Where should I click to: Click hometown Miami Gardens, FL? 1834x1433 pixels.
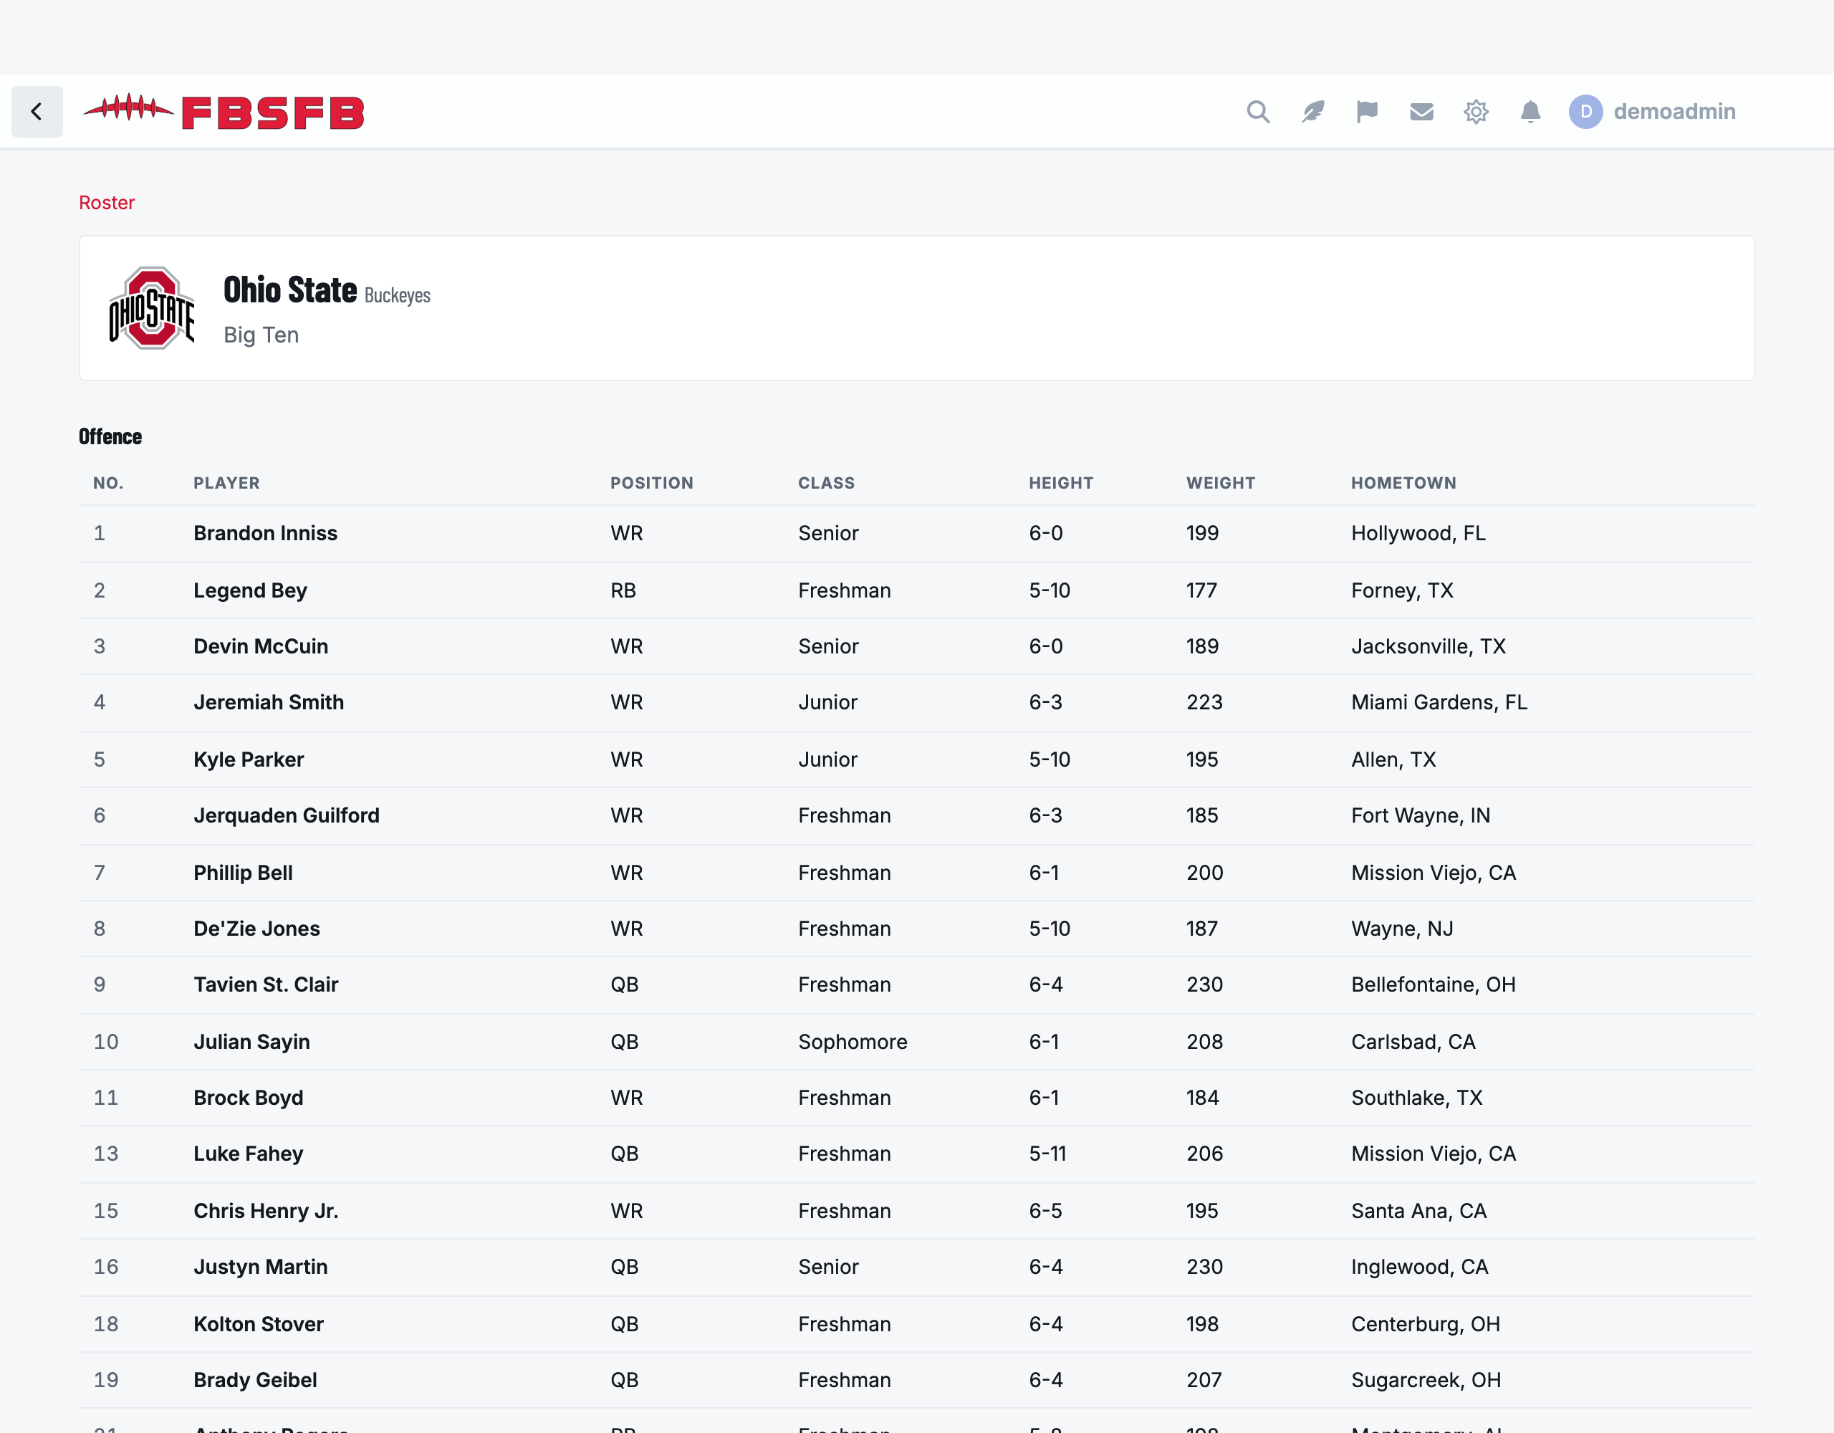coord(1439,702)
